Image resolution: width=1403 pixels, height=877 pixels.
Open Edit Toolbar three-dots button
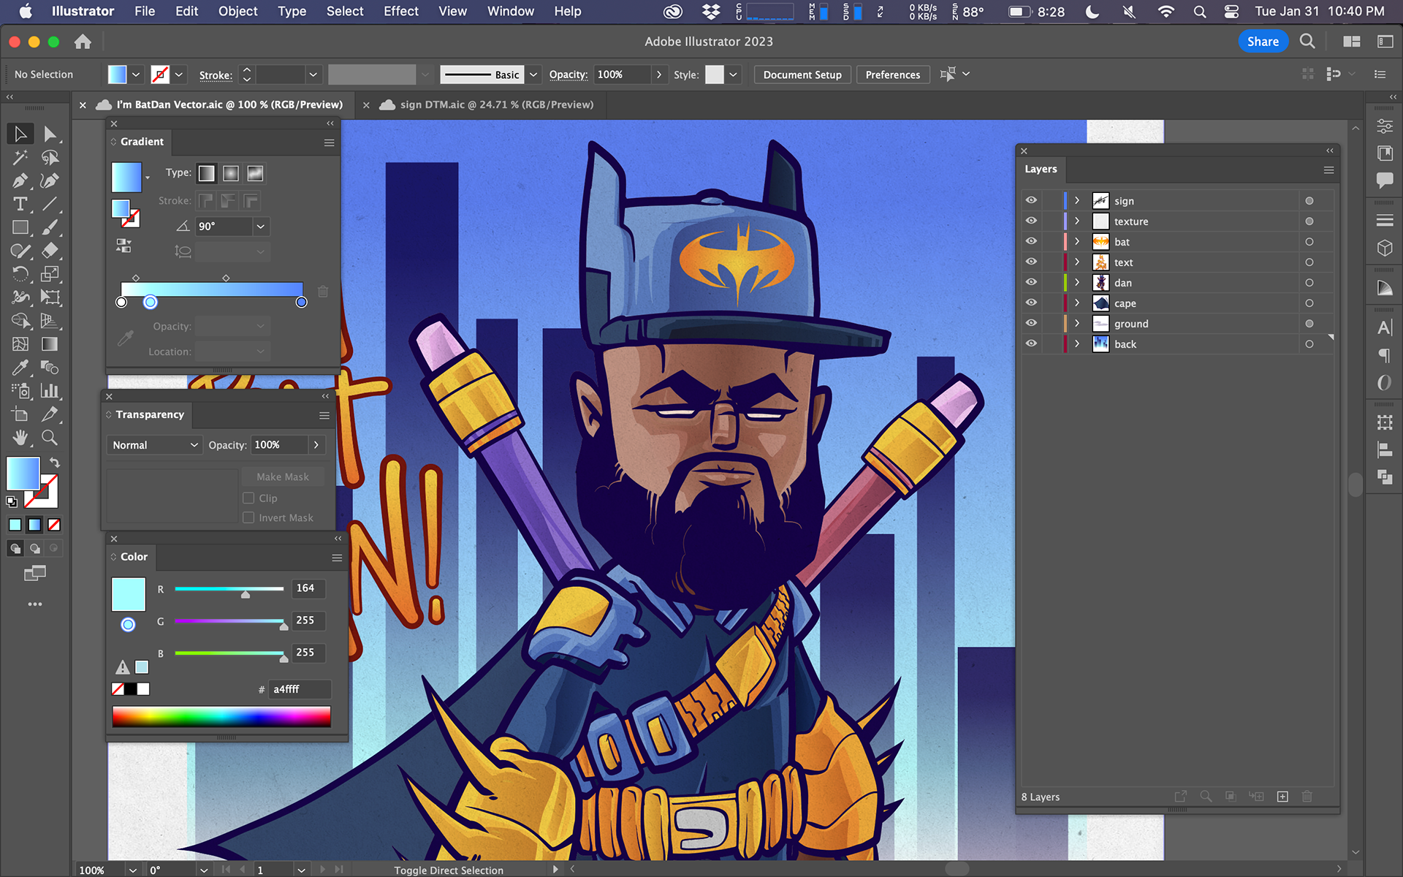click(34, 604)
